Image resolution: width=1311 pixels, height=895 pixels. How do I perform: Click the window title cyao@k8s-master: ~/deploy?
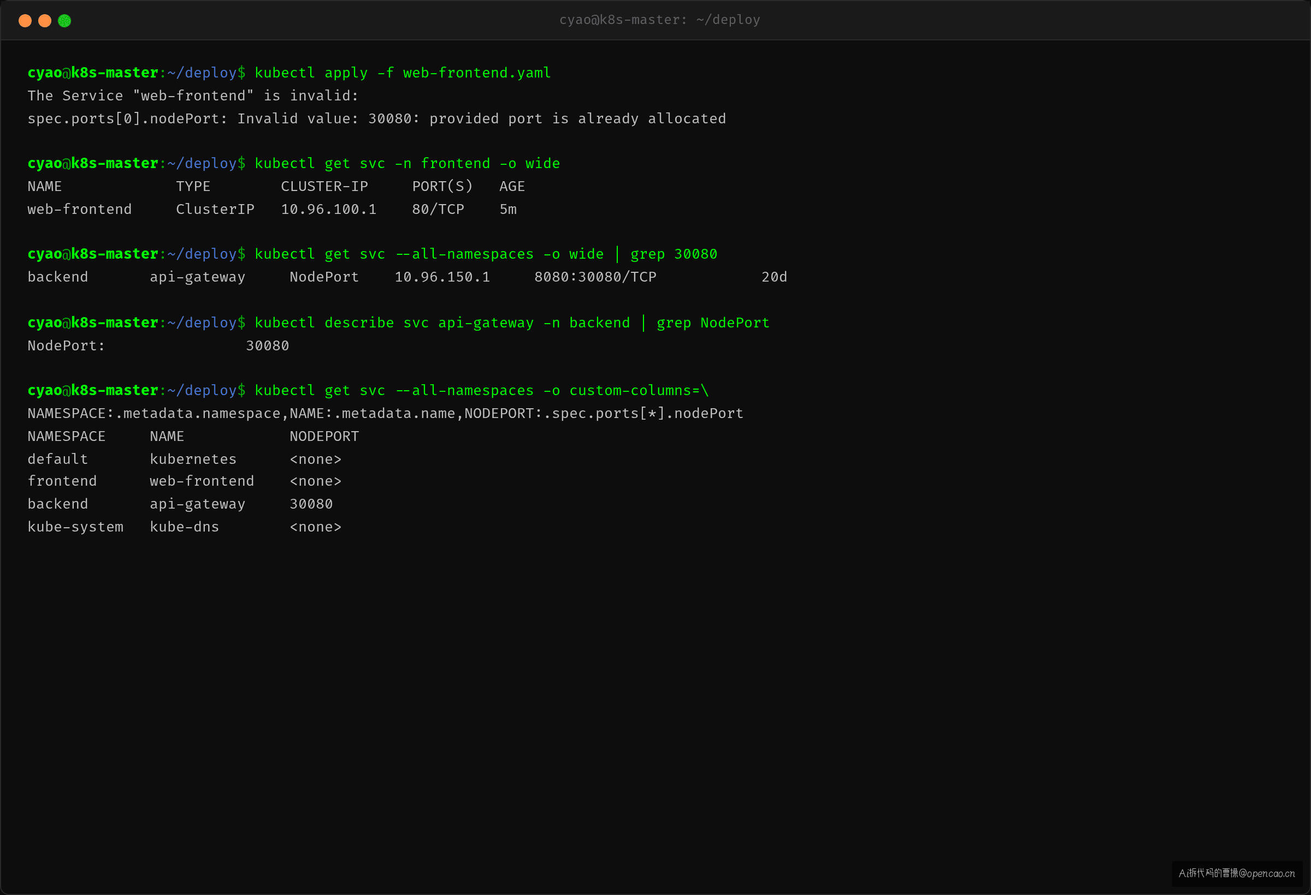pos(659,20)
